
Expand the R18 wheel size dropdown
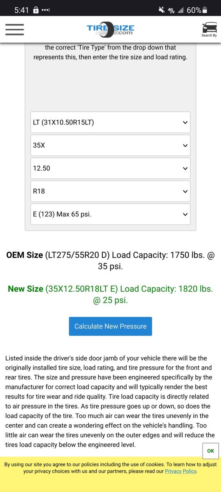pos(110,191)
